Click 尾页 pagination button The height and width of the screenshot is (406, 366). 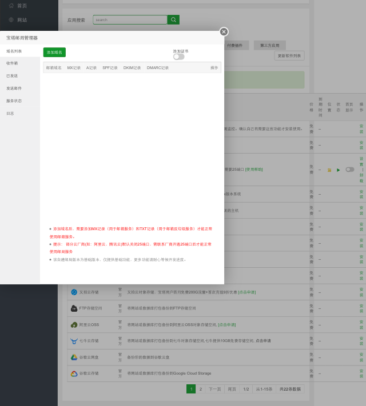[x=232, y=389]
